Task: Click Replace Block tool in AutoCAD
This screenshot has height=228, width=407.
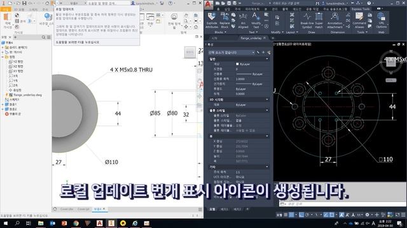Action: 224,20
